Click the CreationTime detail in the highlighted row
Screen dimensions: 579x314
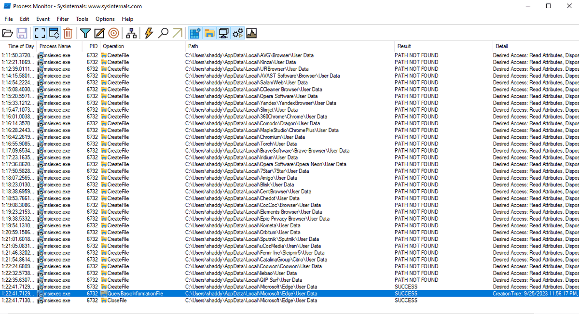[x=536, y=294]
